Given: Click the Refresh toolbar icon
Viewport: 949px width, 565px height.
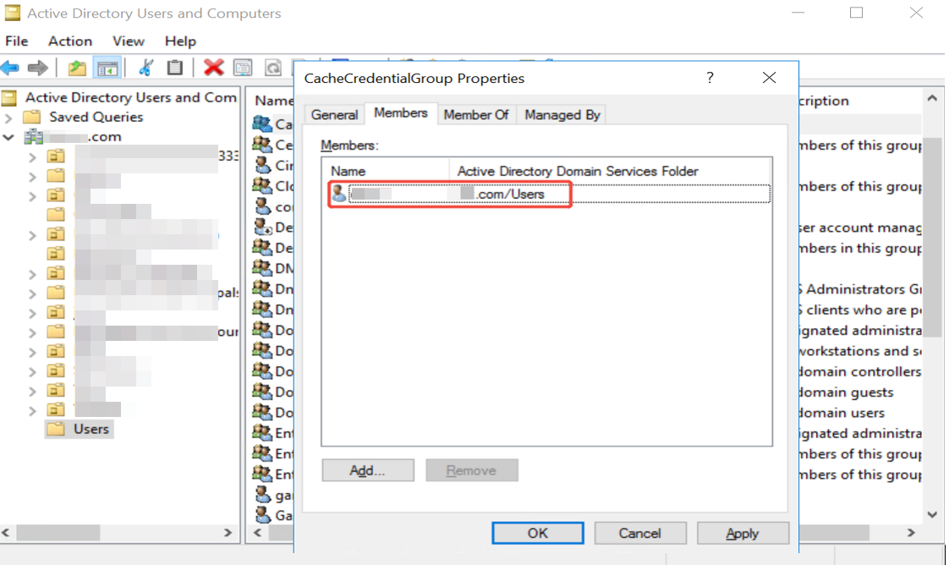Looking at the screenshot, I should pos(273,67).
